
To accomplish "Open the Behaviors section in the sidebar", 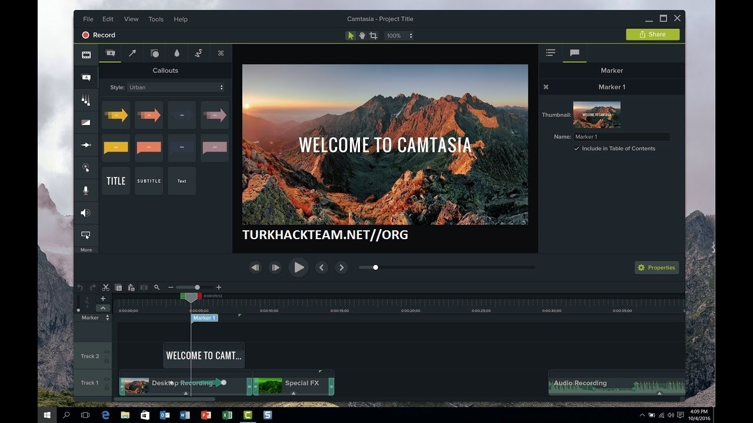I will [86, 100].
